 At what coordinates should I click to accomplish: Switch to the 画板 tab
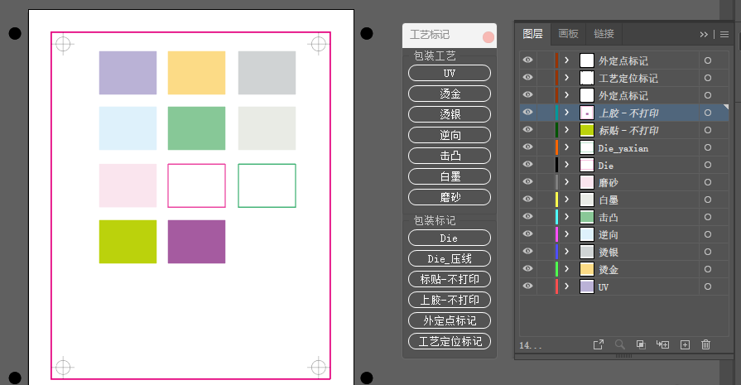[568, 34]
